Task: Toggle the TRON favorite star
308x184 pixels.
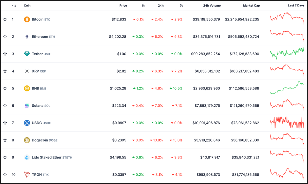Action: (x=5, y=174)
